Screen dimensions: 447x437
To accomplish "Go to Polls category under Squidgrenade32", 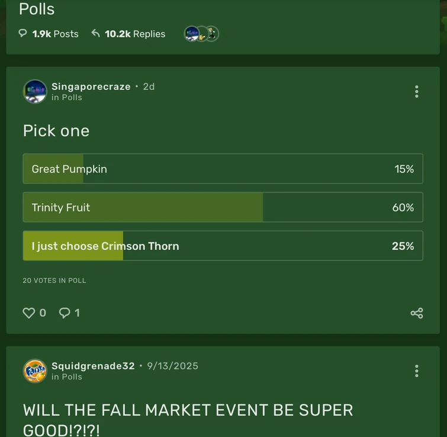I will pos(72,377).
